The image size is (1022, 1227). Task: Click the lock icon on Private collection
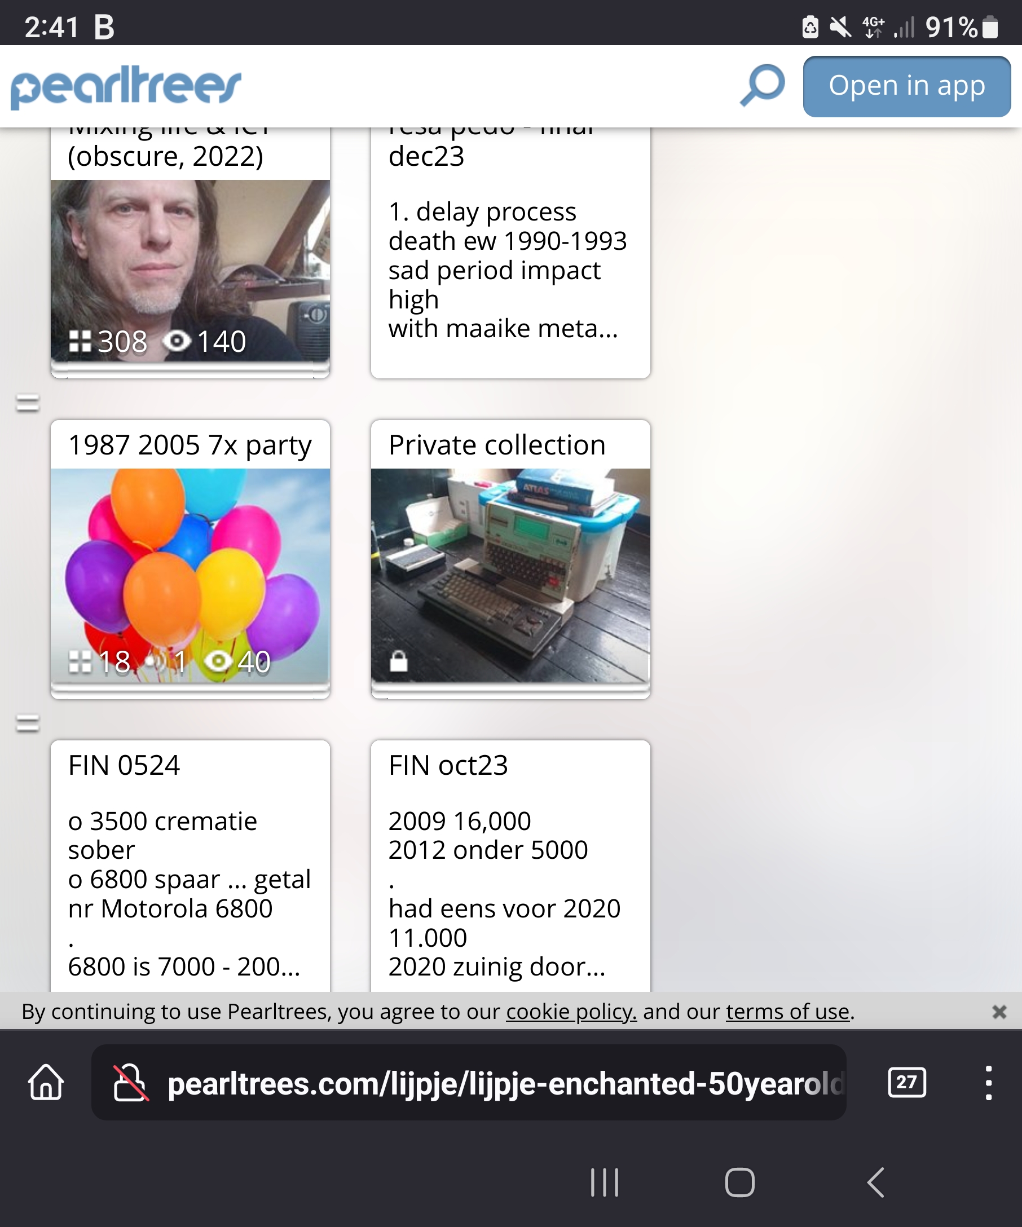[399, 661]
